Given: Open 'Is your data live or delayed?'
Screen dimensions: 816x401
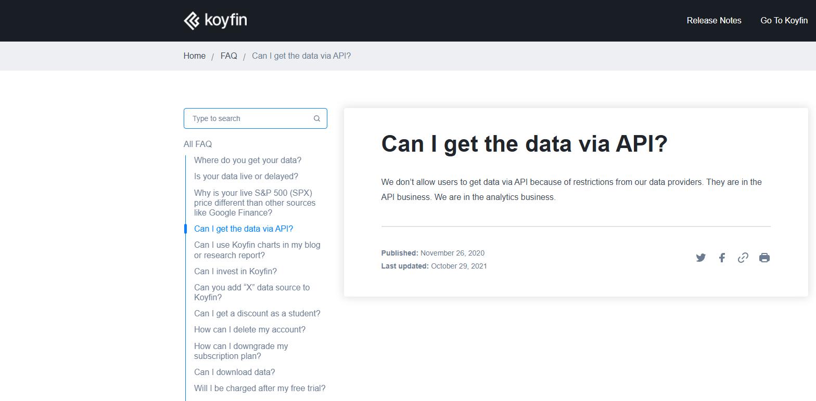Looking at the screenshot, I should [x=246, y=176].
